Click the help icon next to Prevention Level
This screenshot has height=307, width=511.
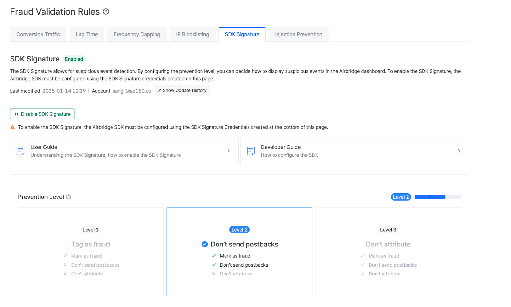68,197
